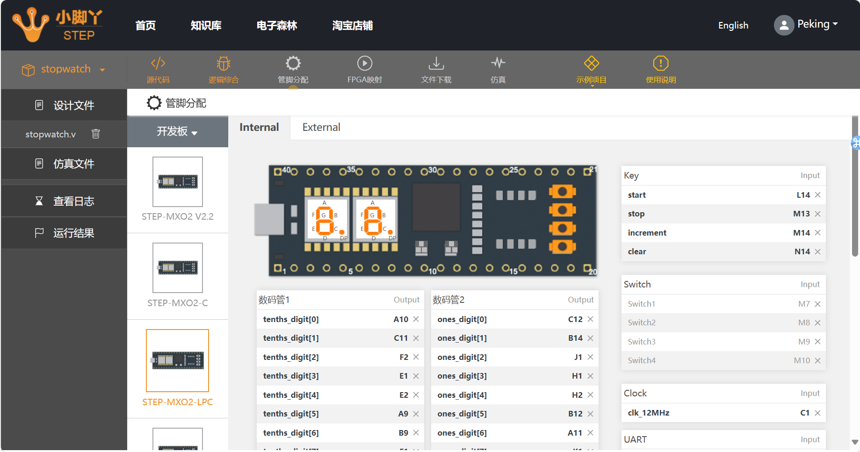Switch language to English

click(x=733, y=25)
